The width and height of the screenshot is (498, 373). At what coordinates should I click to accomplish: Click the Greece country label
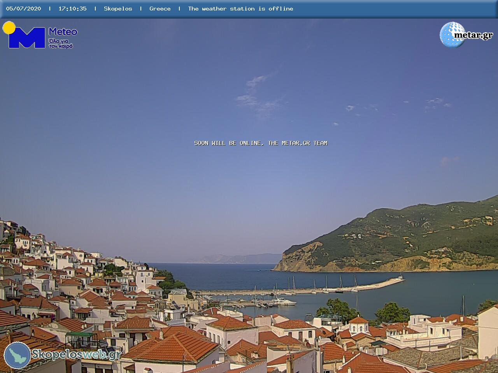tap(160, 9)
